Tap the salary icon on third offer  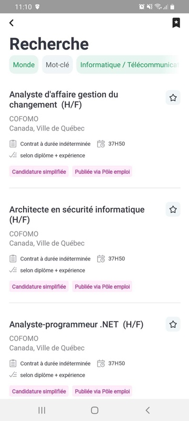coord(13,375)
